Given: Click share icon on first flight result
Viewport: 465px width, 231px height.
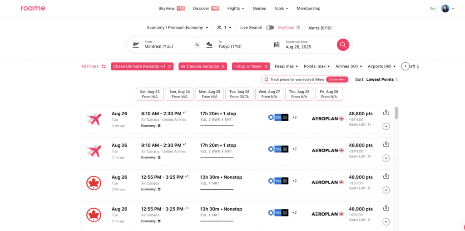Looking at the screenshot, I should pyautogui.click(x=386, y=113).
